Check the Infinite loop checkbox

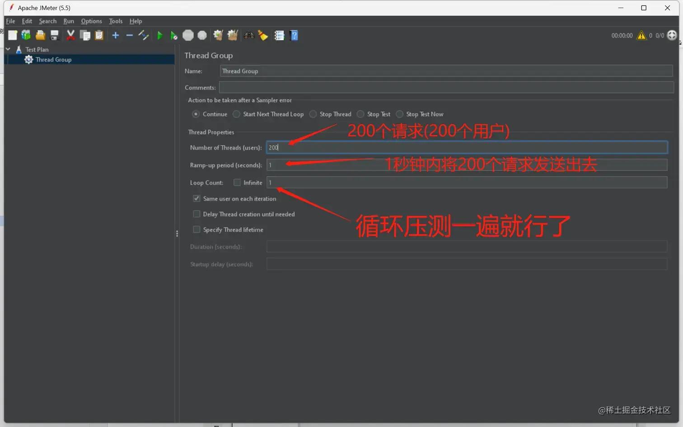point(237,183)
